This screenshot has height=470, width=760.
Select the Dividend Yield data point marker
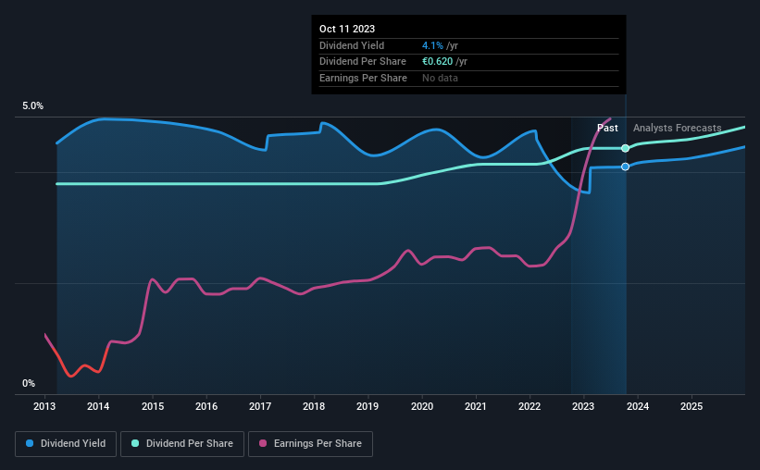[625, 167]
